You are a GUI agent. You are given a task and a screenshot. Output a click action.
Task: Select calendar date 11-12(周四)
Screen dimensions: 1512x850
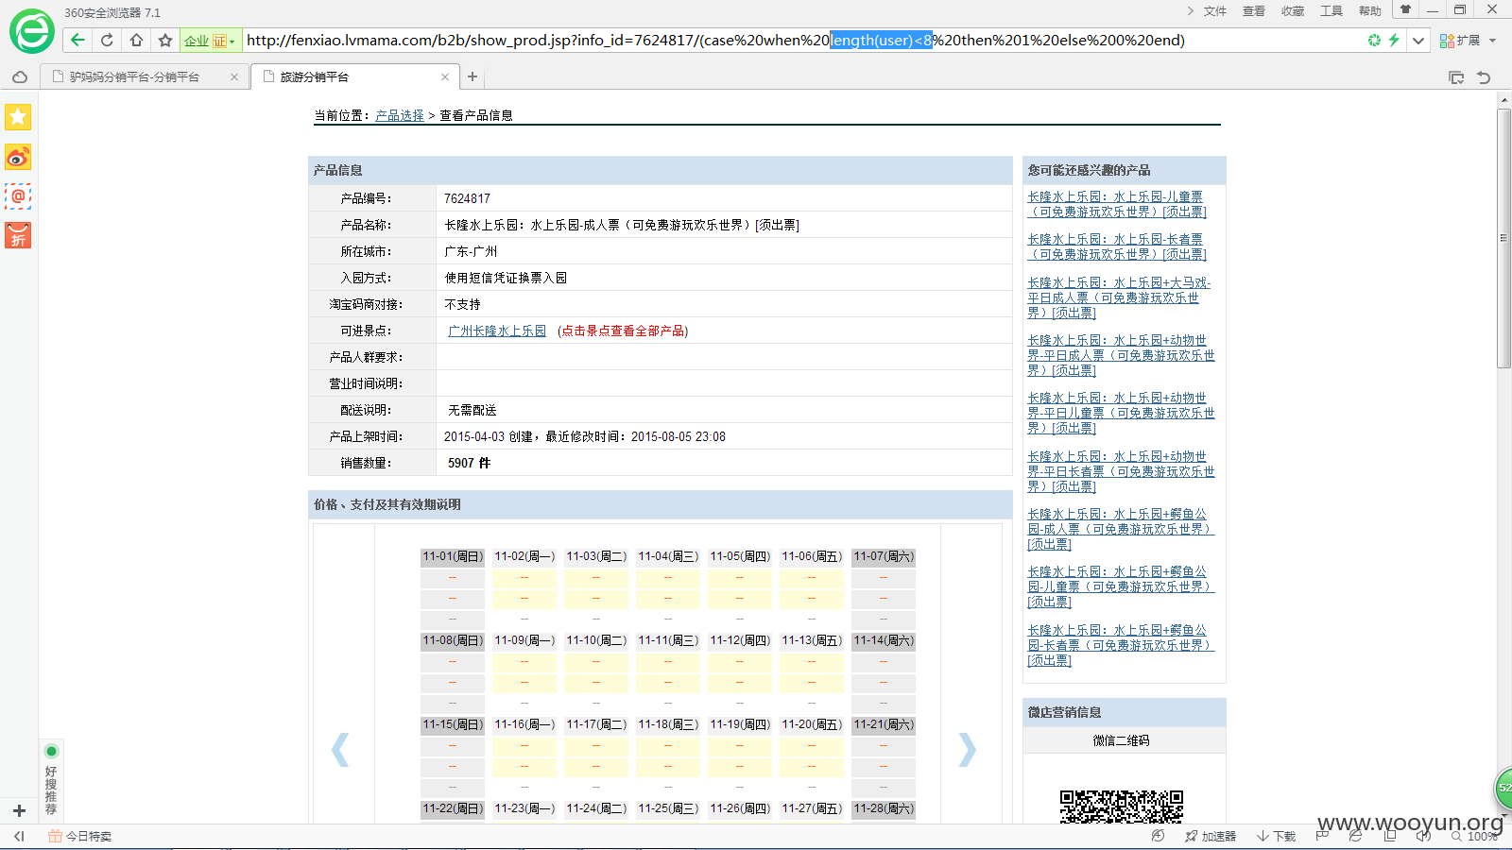coord(740,640)
